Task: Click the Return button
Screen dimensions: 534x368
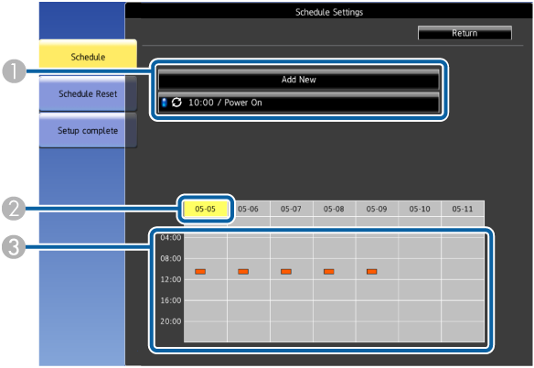Action: coord(465,33)
